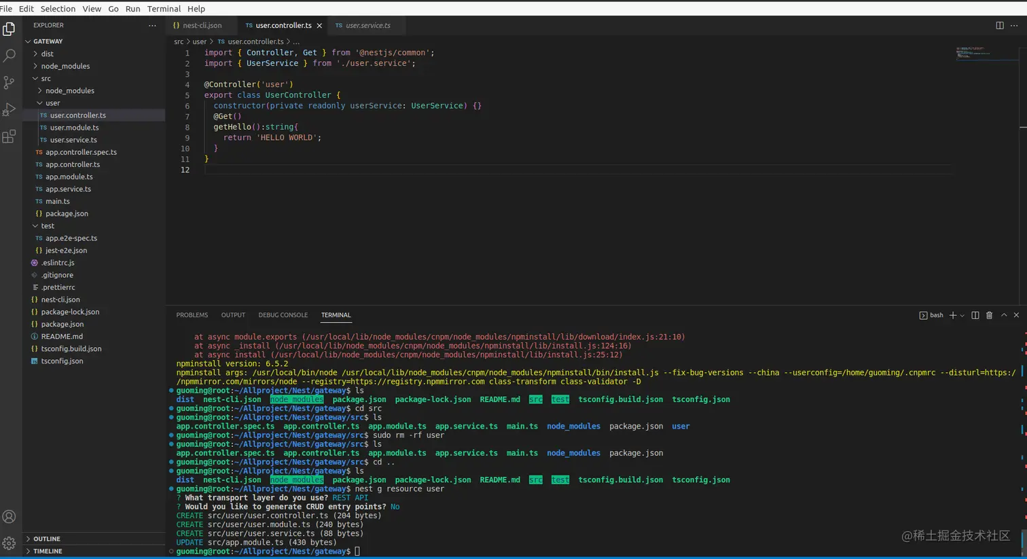
Task: Expand the dist folder
Action: tap(47, 54)
